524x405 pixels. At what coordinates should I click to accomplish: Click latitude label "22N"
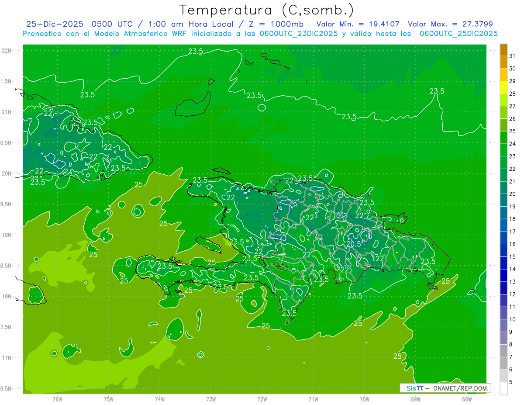coord(7,50)
